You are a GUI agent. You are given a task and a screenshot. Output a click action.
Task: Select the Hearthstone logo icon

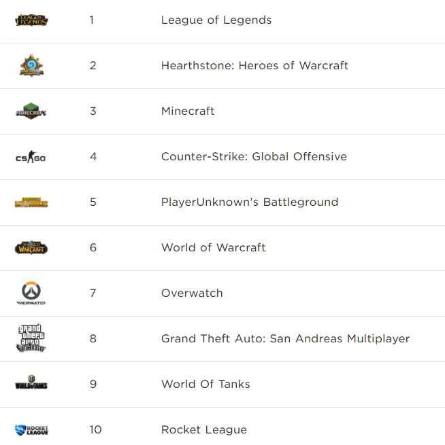click(x=31, y=65)
